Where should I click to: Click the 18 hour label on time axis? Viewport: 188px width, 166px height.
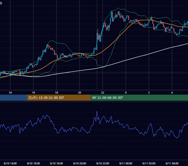(x=56, y=93)
